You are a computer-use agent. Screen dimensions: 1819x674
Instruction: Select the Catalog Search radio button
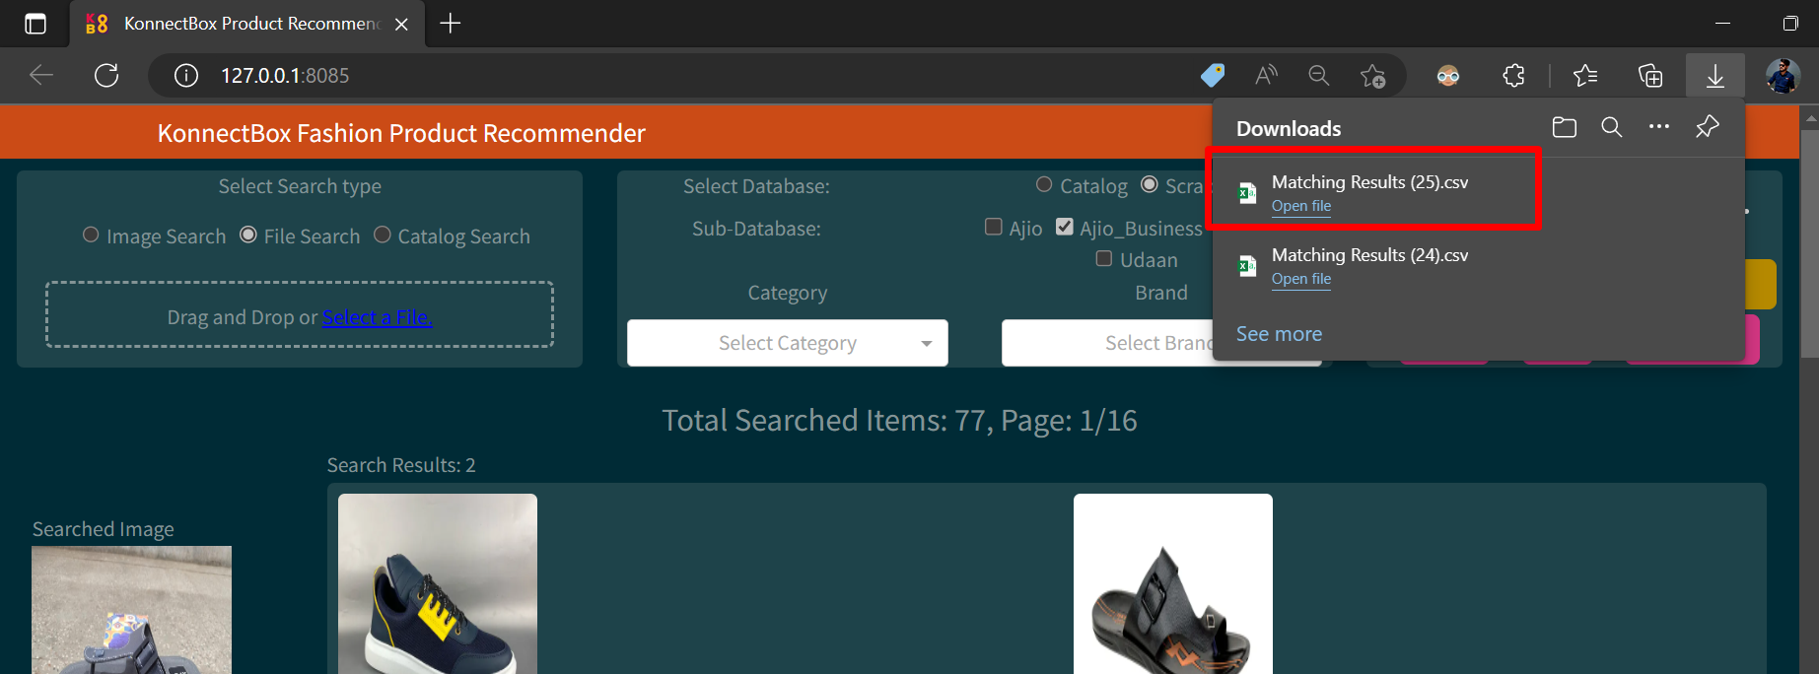383,236
